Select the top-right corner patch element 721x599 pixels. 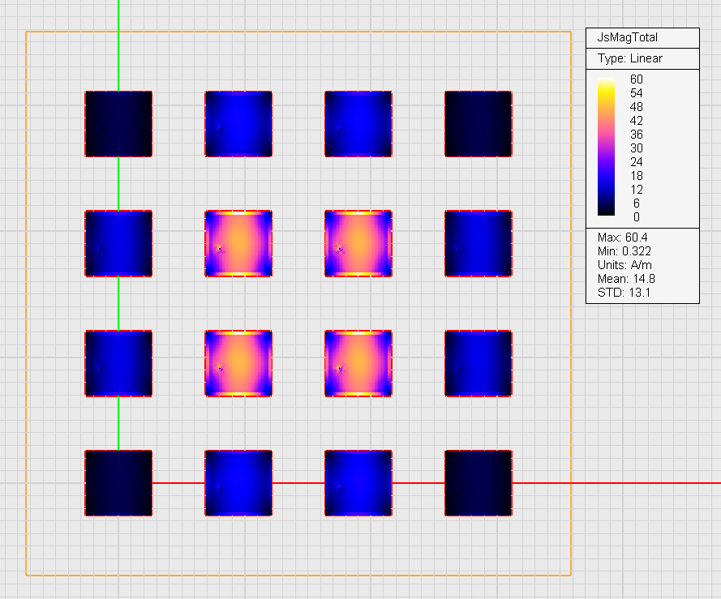[479, 123]
